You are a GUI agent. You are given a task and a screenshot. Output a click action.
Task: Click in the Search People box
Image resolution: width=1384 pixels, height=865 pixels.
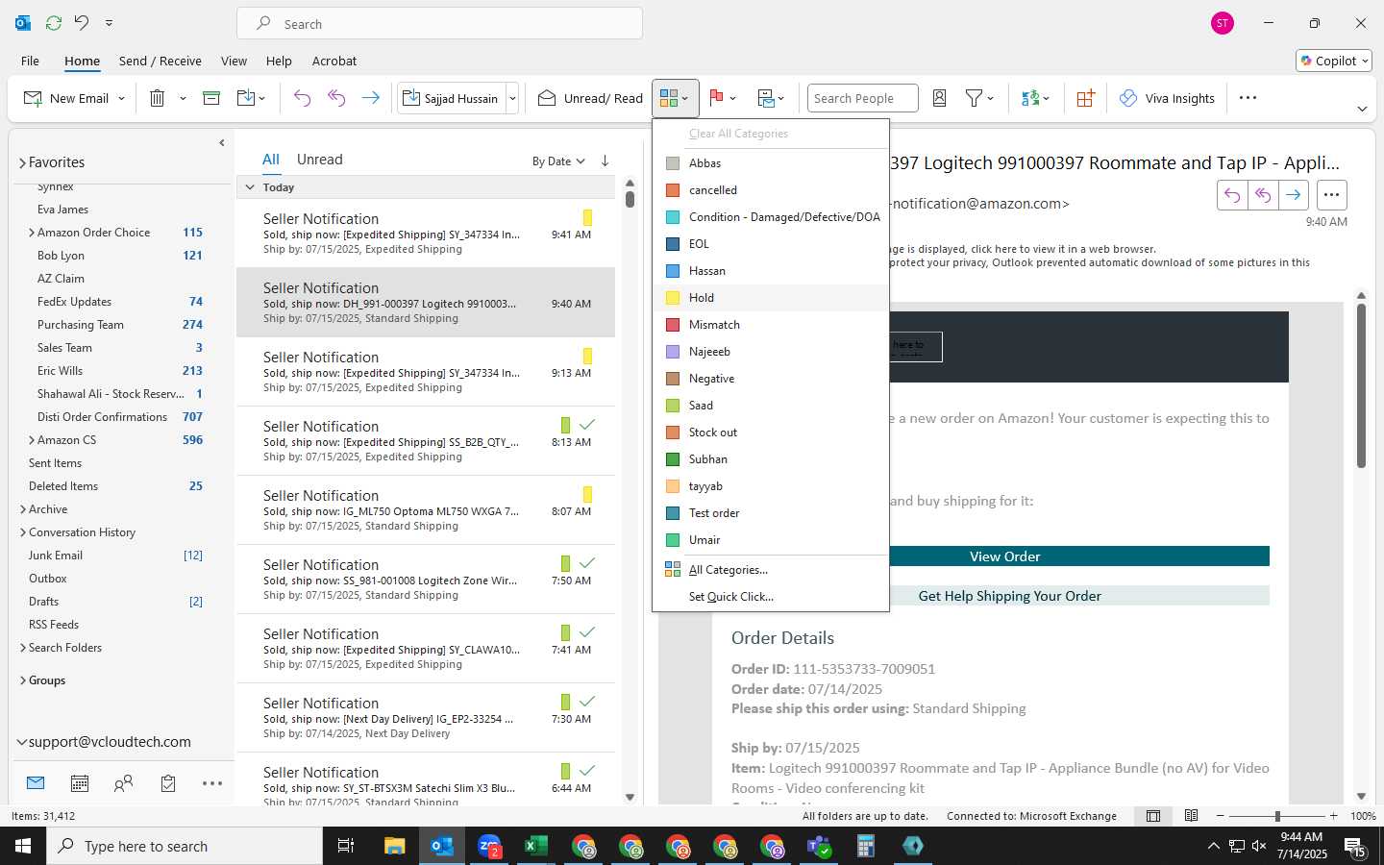862,98
